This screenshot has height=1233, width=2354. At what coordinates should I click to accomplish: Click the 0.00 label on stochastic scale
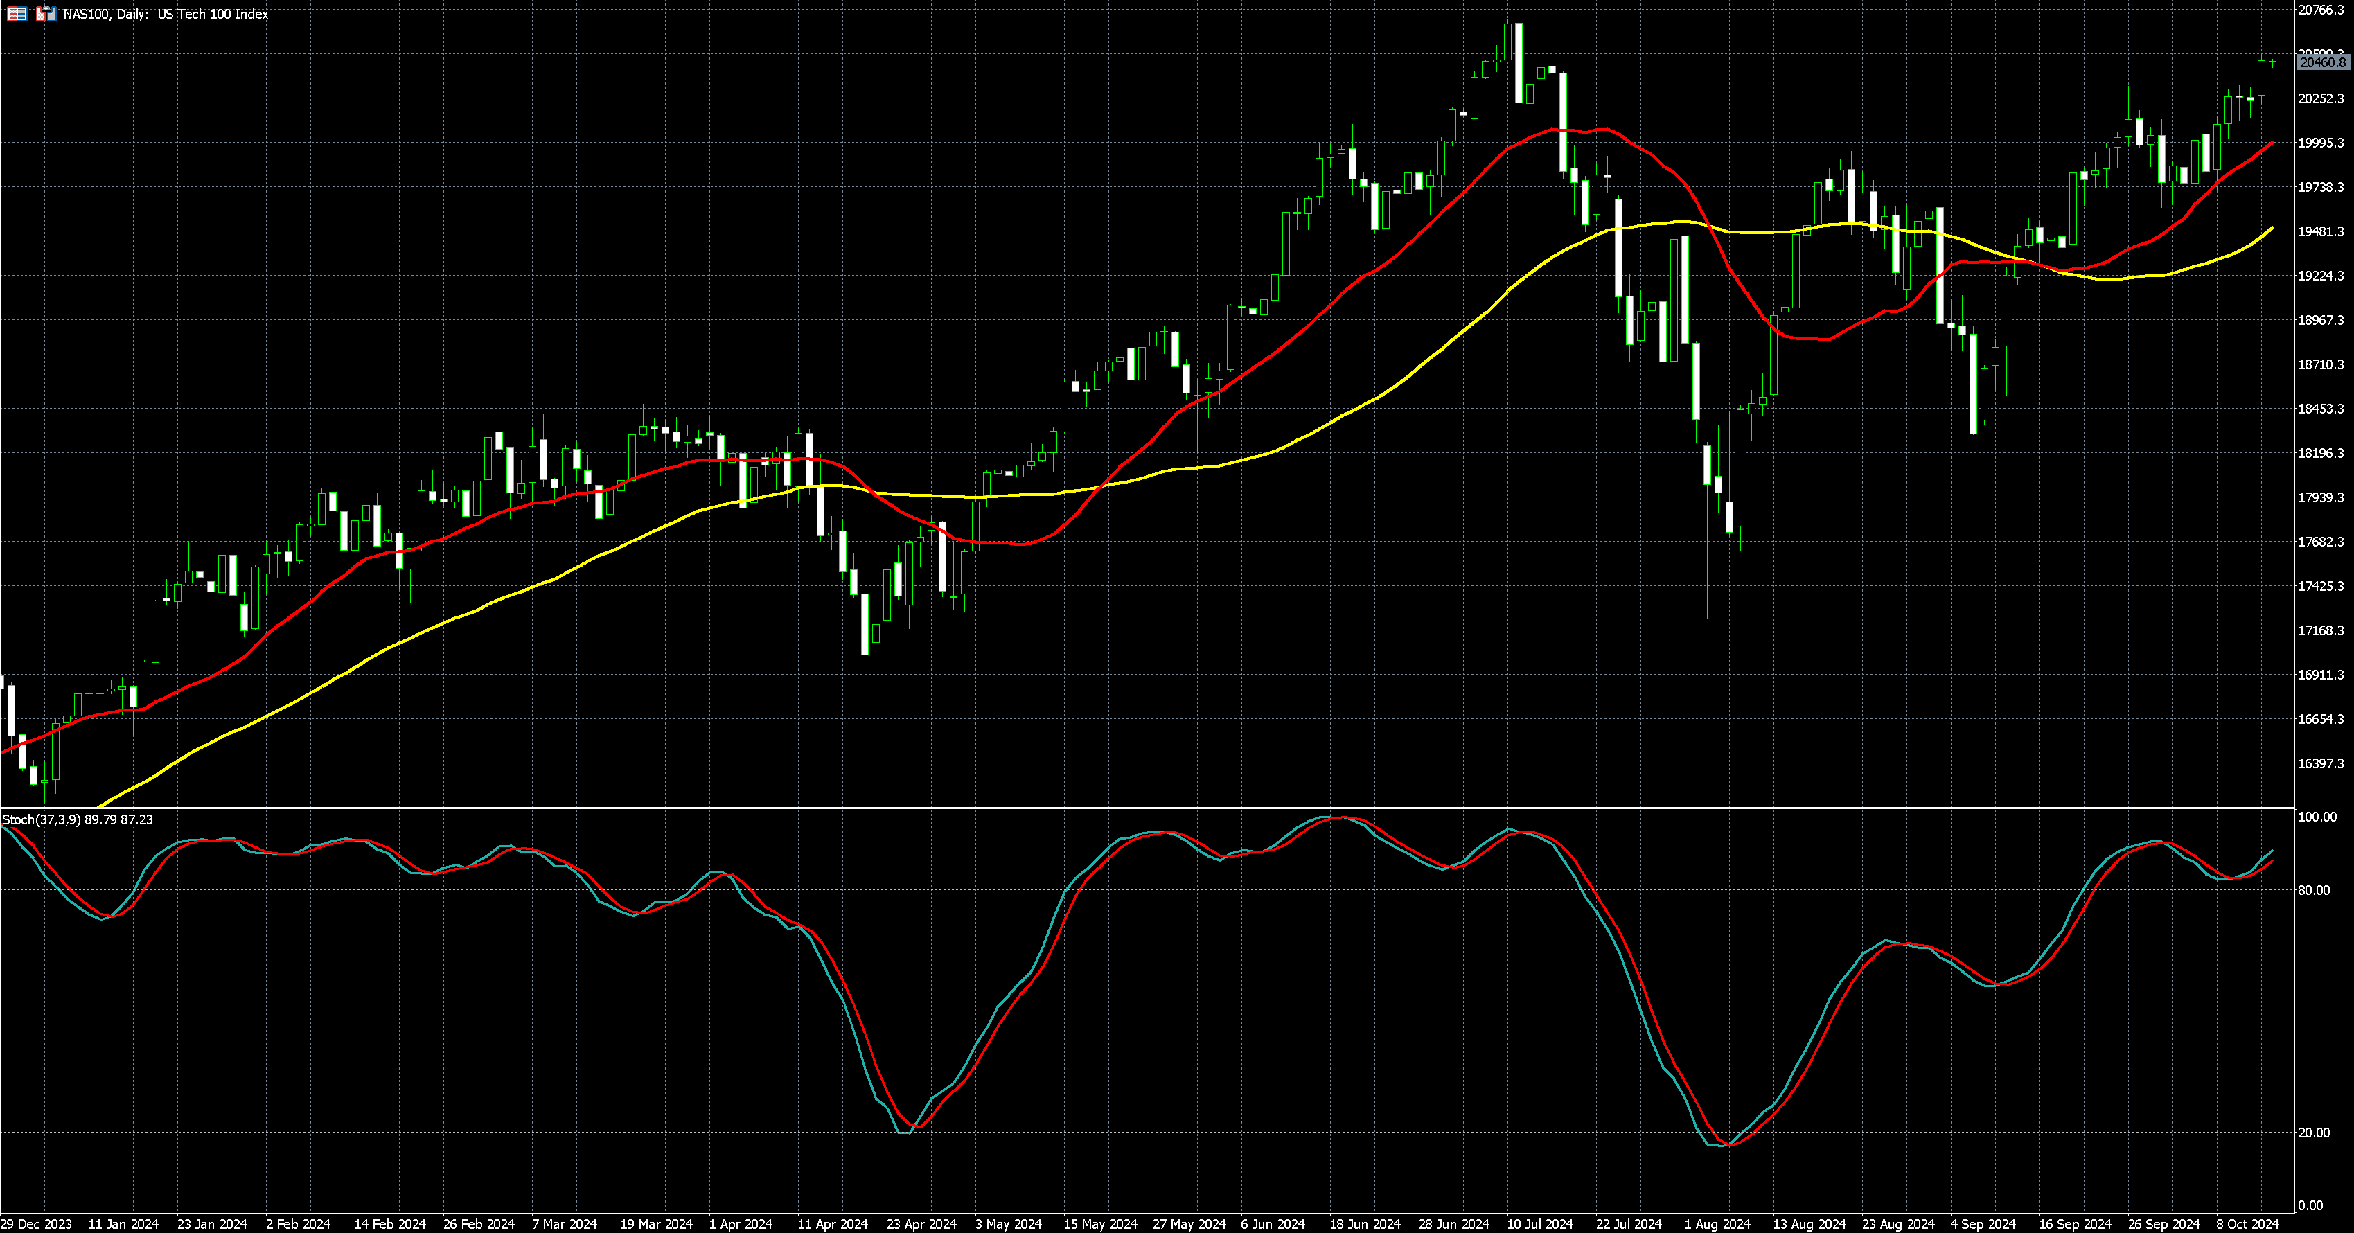pyautogui.click(x=2309, y=1205)
